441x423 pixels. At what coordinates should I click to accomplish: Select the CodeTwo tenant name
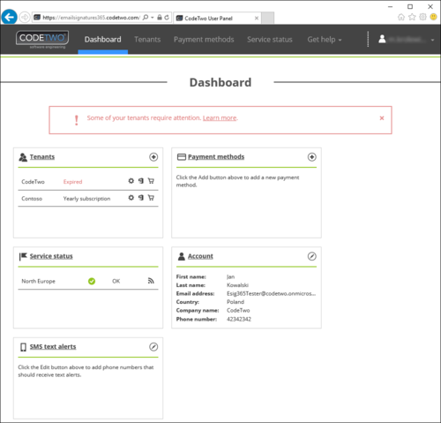33,182
